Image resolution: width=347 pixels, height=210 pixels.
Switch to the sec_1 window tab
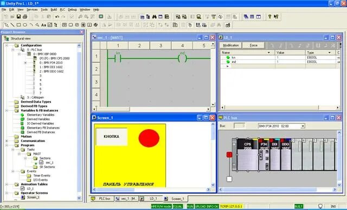tap(126, 199)
